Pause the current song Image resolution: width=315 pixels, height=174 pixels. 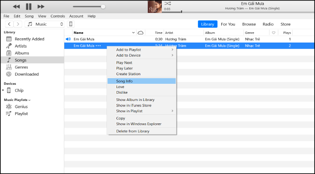(x=28, y=6)
